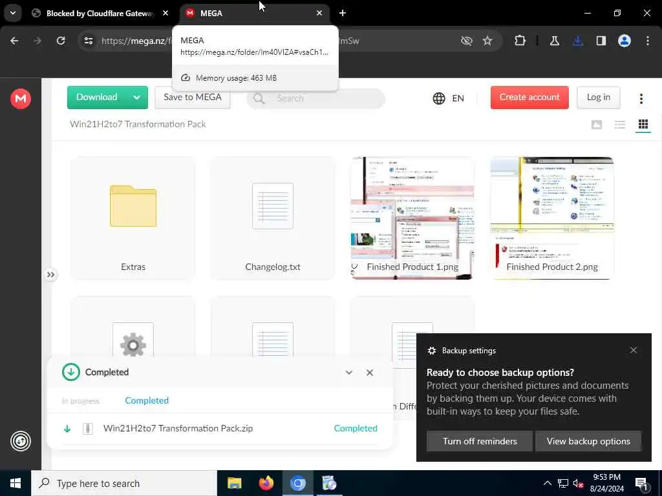Open the Action Center notifications icon
The image size is (662, 496).
tap(642, 483)
